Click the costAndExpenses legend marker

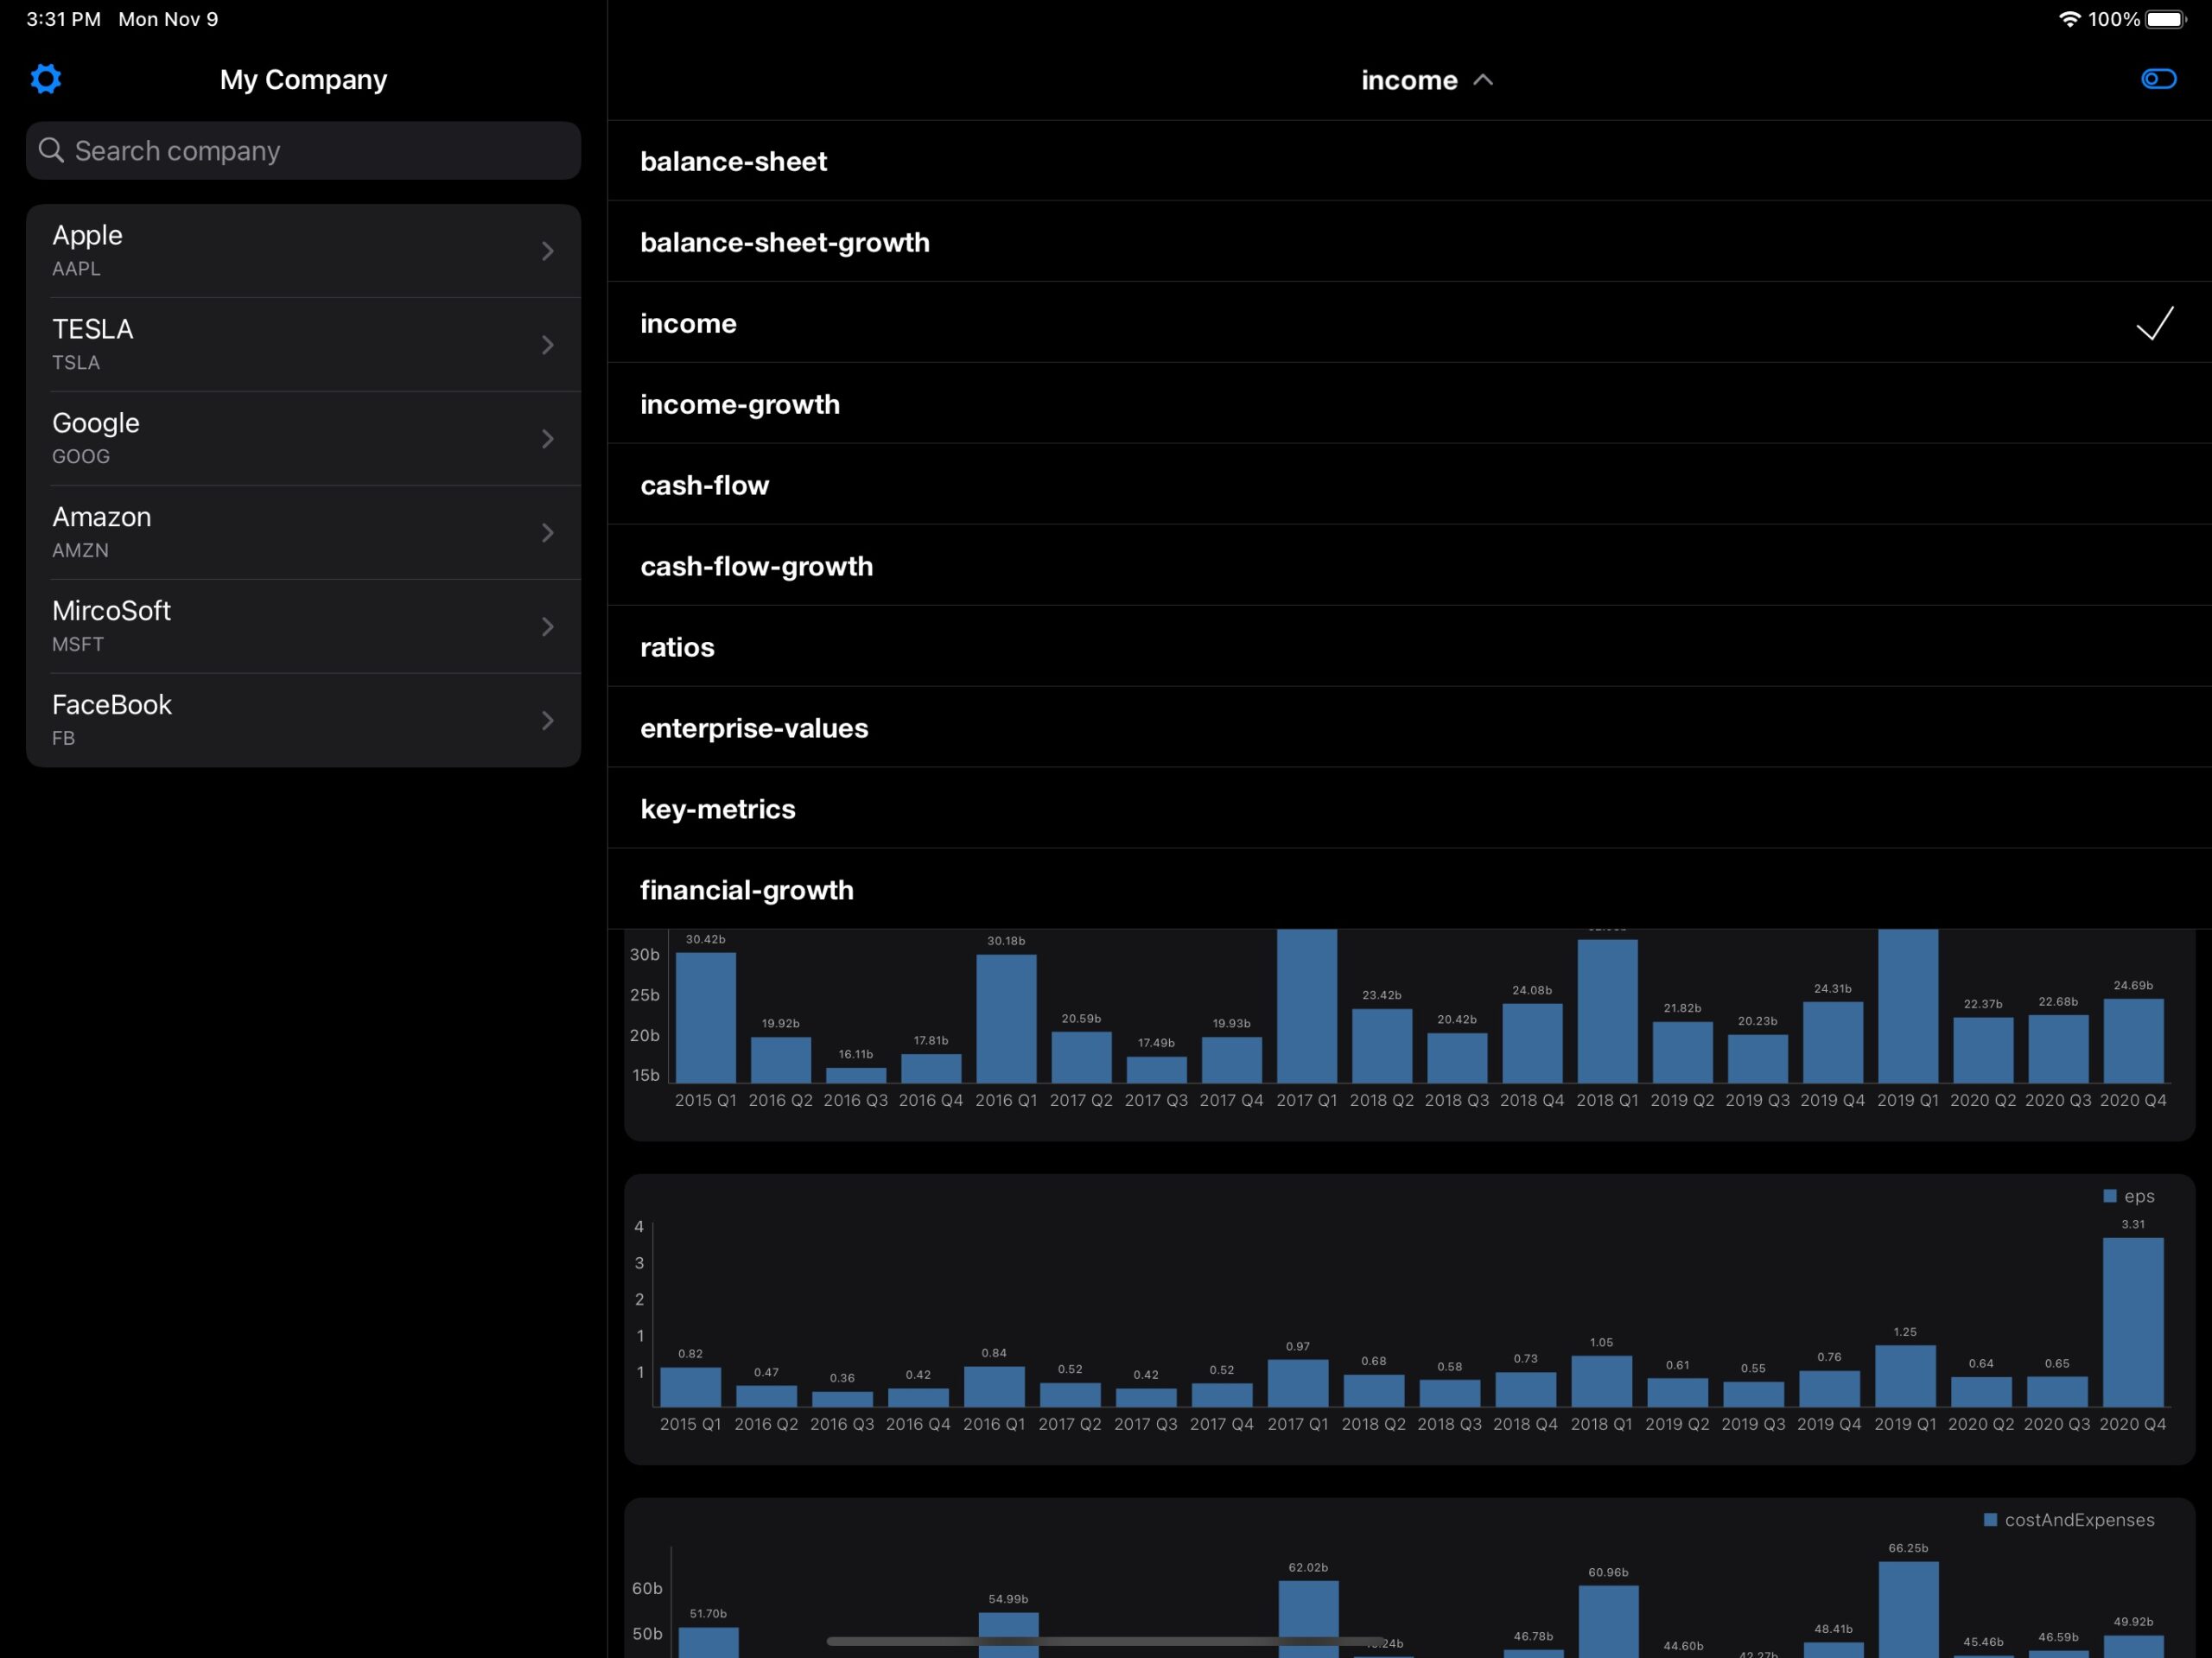click(1990, 1520)
